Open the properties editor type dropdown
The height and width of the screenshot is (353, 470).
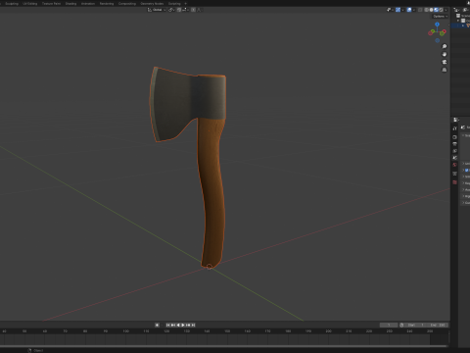coord(456,120)
